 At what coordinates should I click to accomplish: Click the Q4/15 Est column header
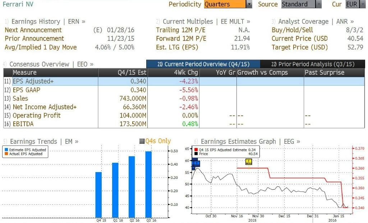pyautogui.click(x=123, y=73)
